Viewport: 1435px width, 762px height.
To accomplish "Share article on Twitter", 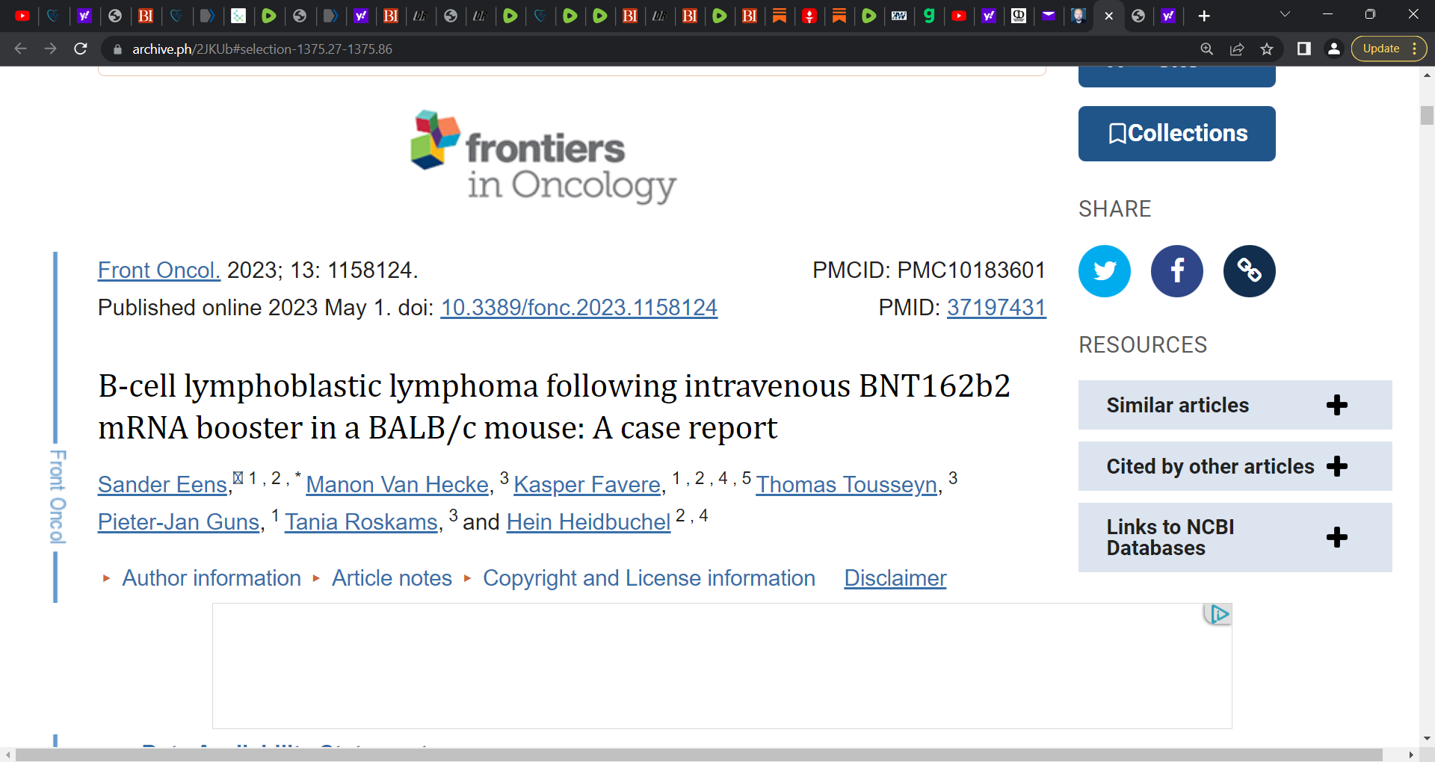I will pyautogui.click(x=1104, y=270).
